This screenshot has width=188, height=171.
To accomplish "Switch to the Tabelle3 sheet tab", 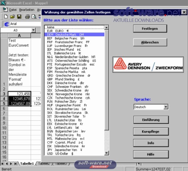I will (x=61, y=163).
